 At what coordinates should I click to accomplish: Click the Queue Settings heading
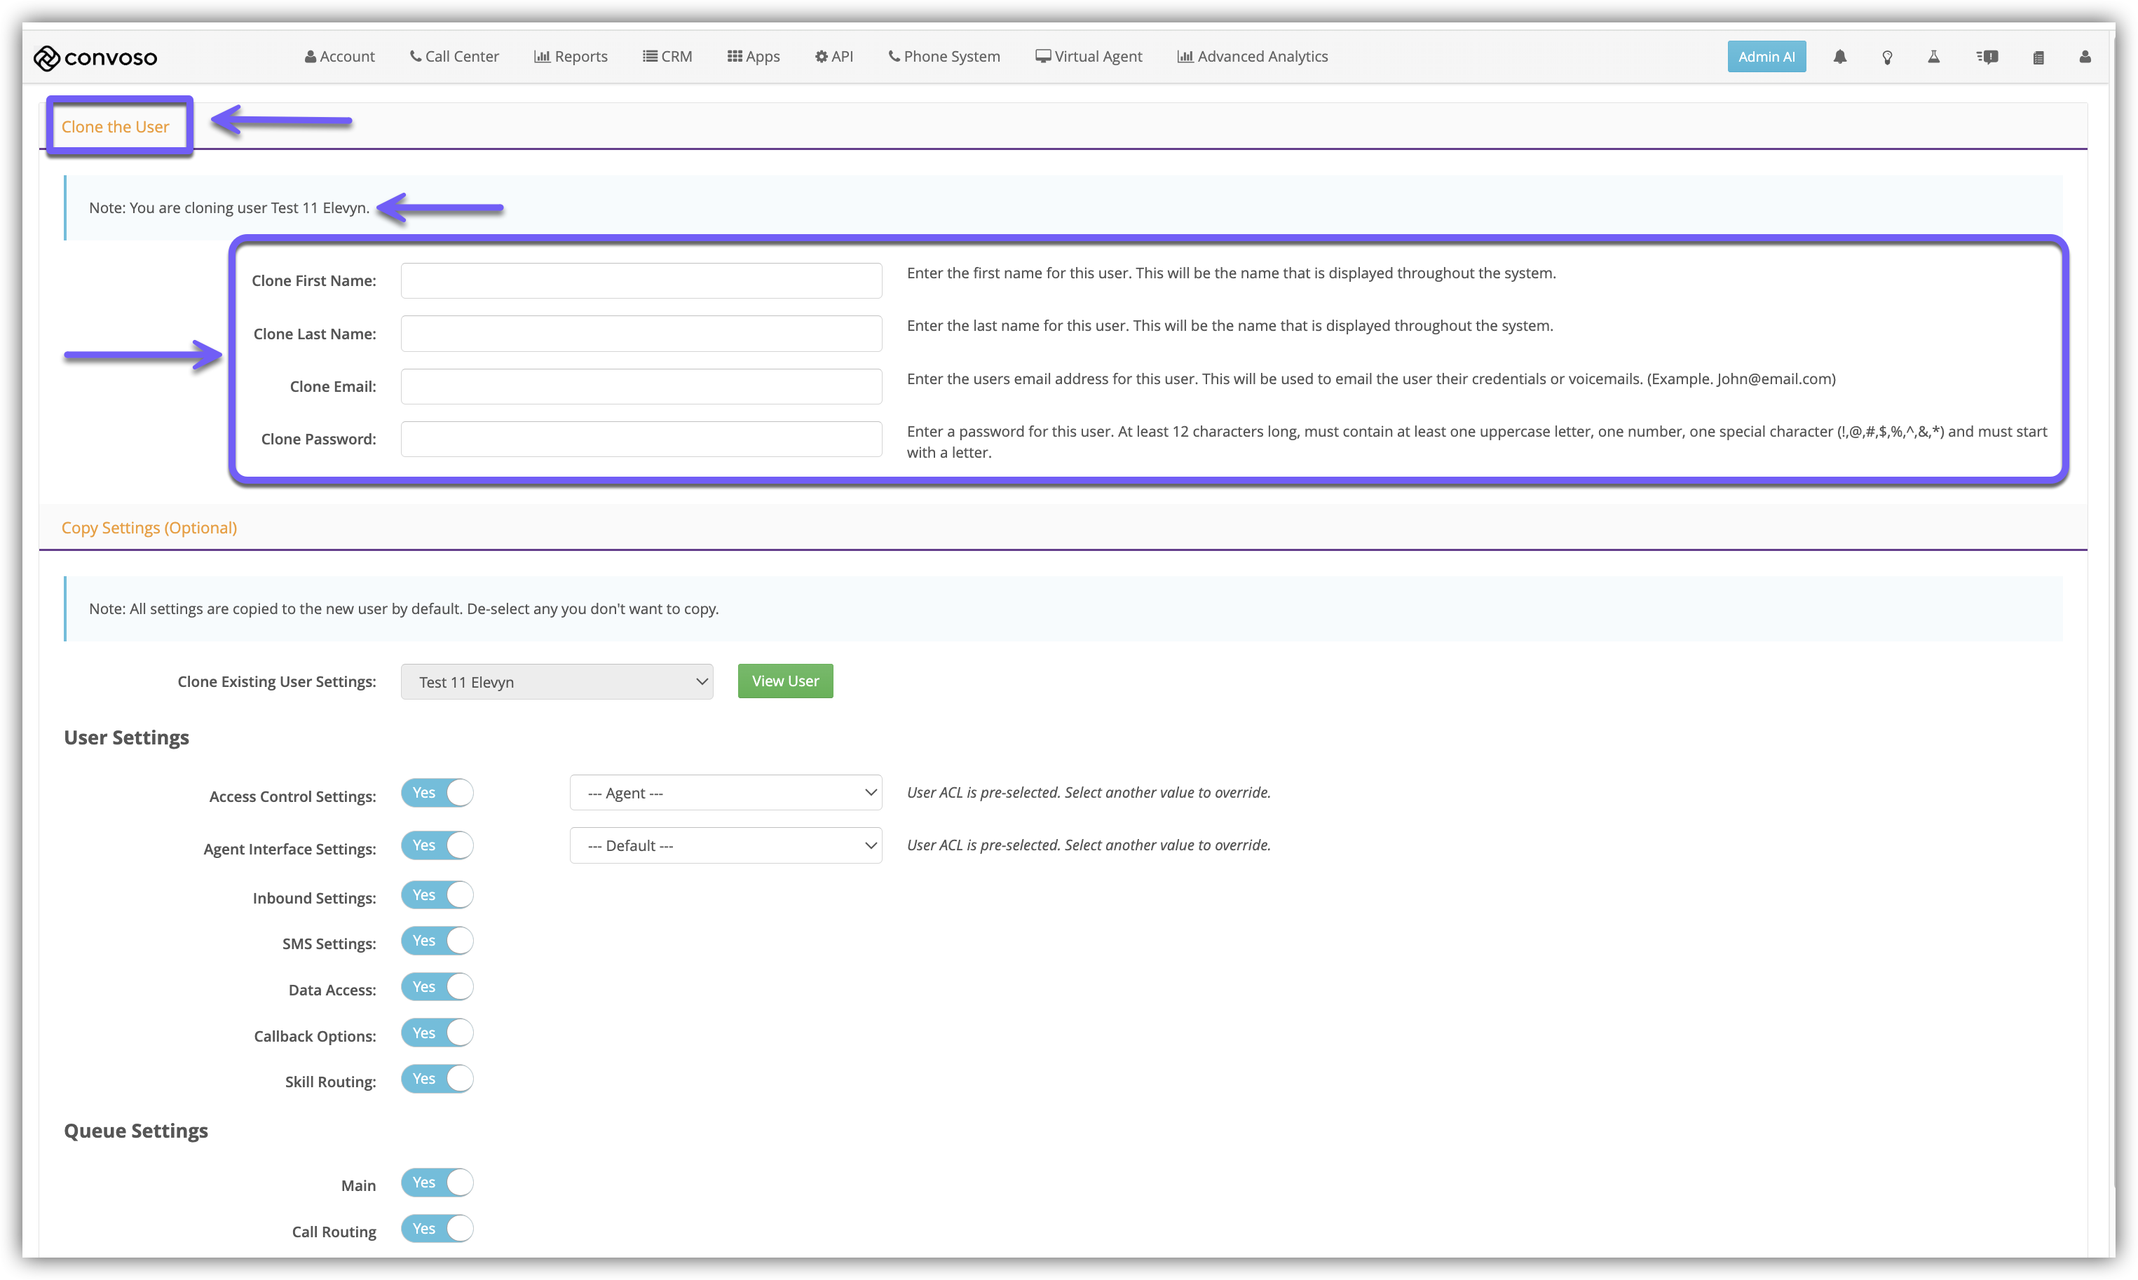[136, 1131]
